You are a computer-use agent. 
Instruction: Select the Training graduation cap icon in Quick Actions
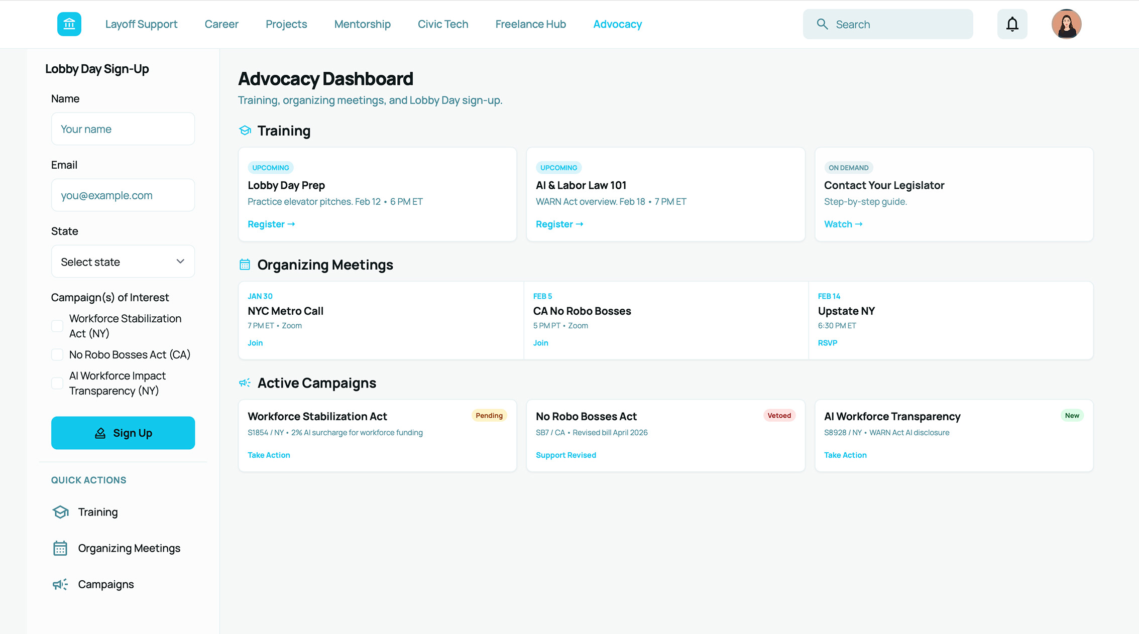60,512
